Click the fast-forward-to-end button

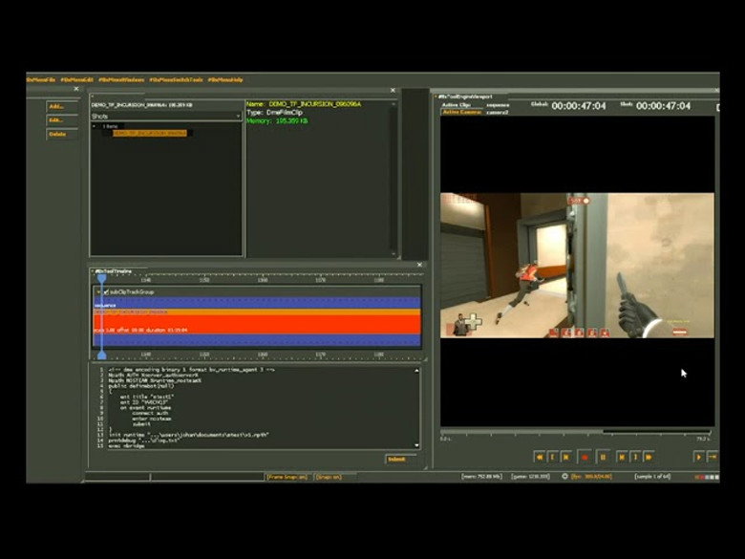pyautogui.click(x=649, y=457)
